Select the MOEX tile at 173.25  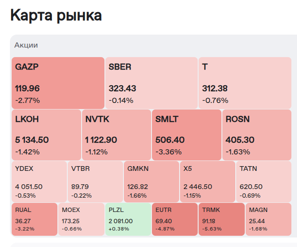81,219
